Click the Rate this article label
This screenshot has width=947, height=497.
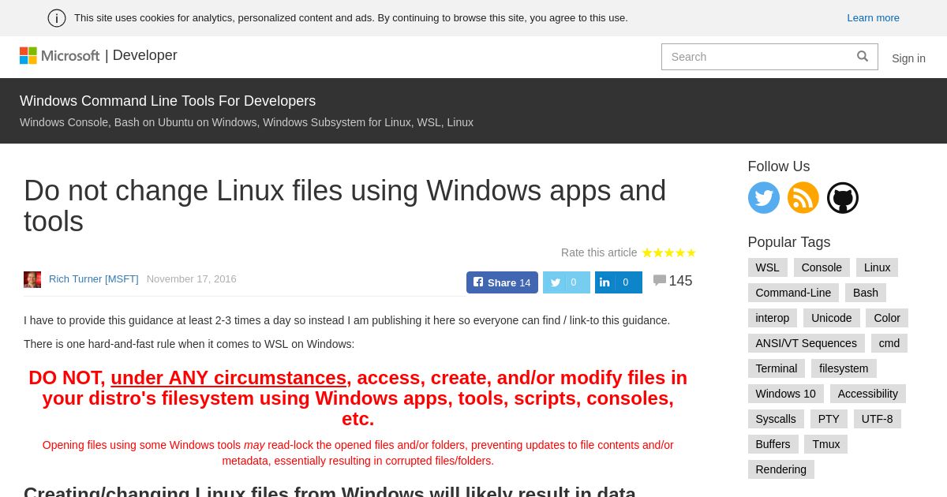(599, 252)
